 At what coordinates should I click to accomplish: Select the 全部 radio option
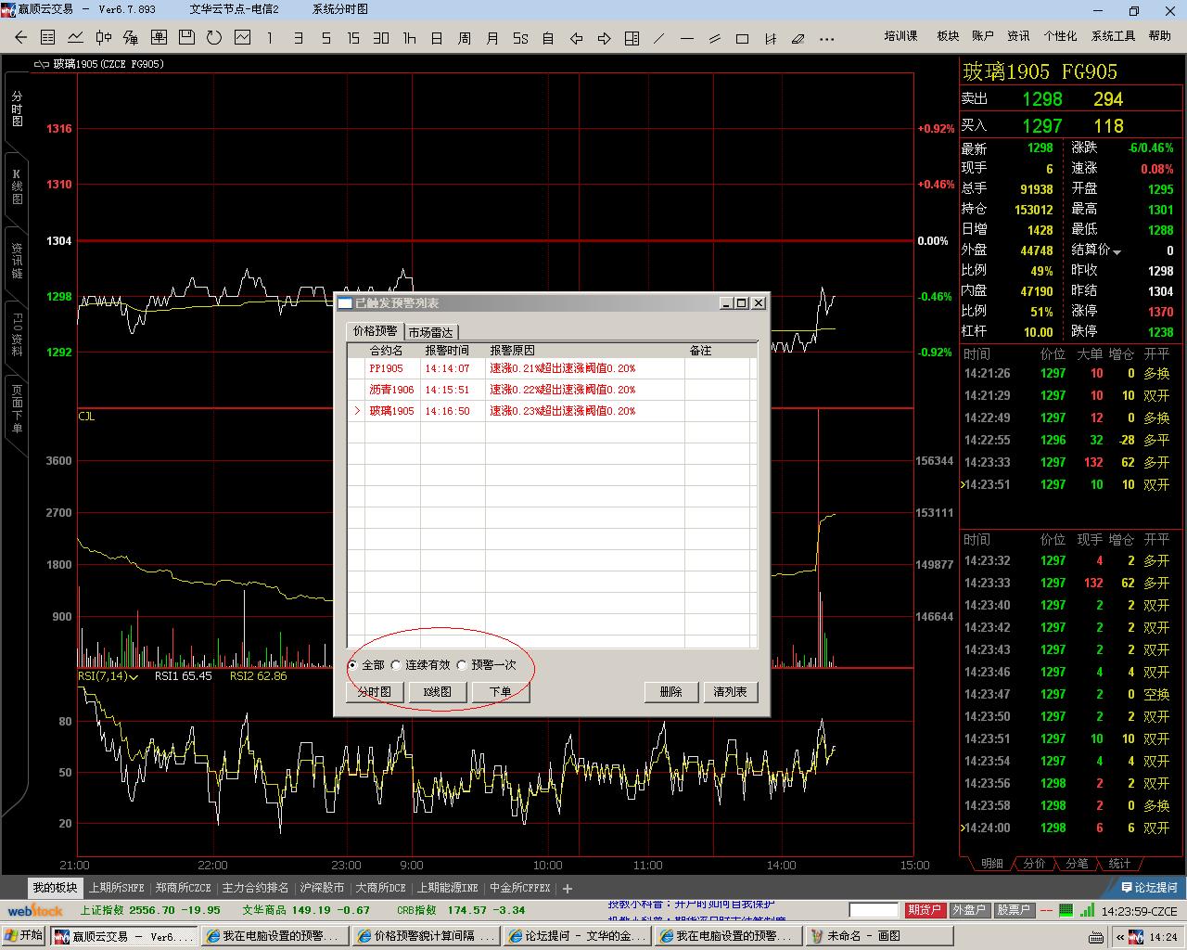(x=353, y=665)
